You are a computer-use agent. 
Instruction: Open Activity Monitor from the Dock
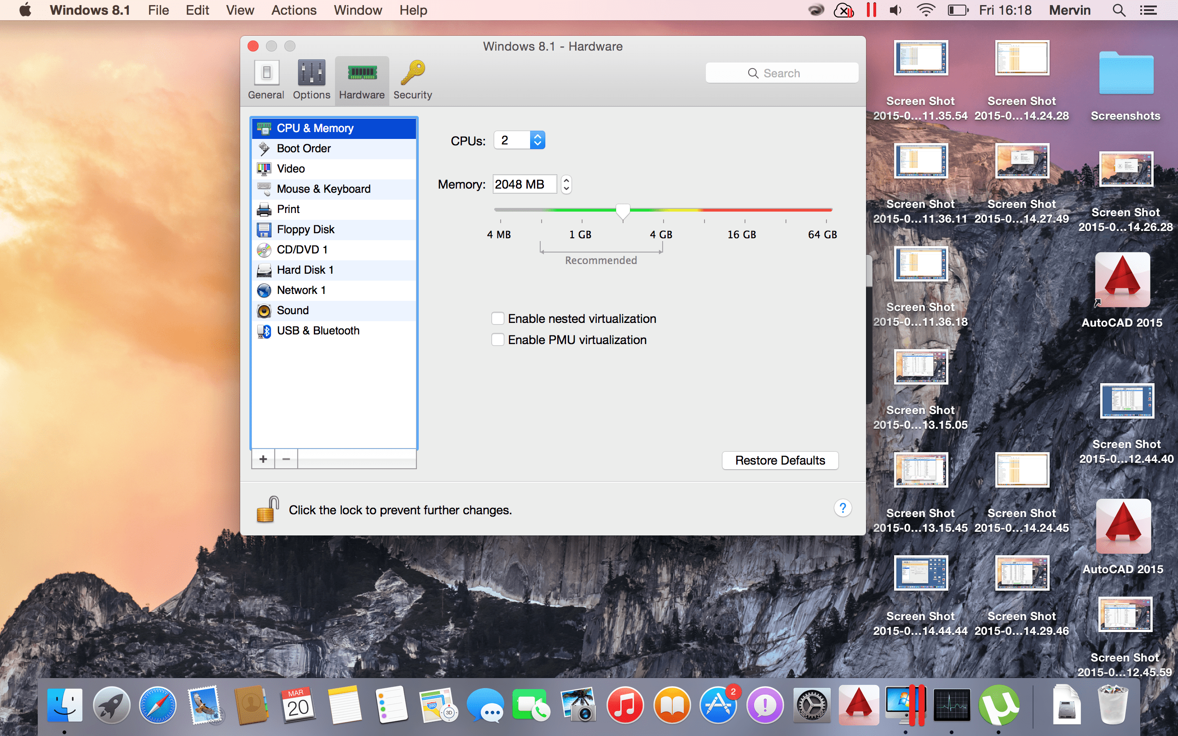tap(952, 705)
